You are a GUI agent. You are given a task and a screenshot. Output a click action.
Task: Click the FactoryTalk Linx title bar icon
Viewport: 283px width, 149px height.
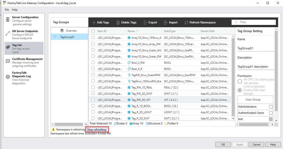5,3
